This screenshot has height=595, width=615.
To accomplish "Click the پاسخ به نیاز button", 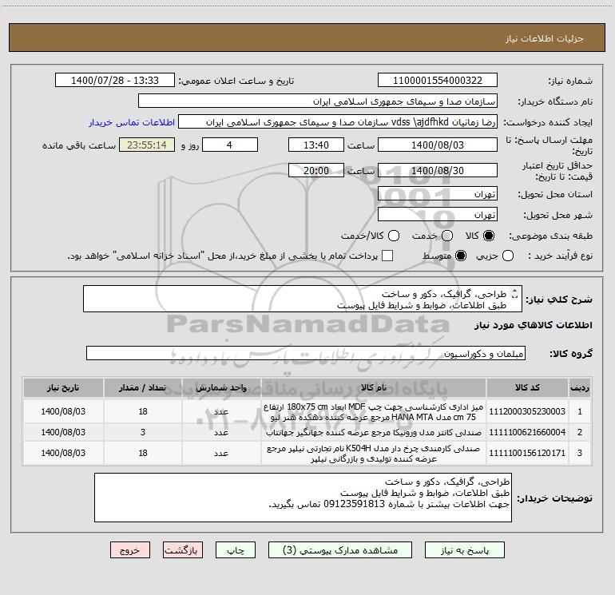I will point(465,550).
